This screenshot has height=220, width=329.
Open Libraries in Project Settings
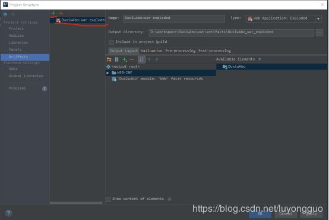coord(18,43)
